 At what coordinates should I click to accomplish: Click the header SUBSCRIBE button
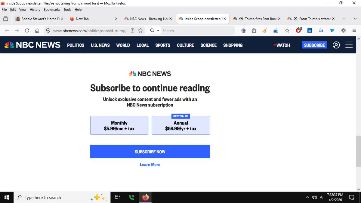[x=314, y=45]
